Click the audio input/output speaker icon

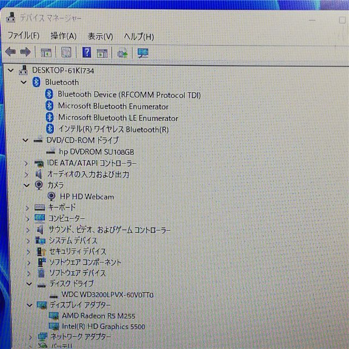39,174
